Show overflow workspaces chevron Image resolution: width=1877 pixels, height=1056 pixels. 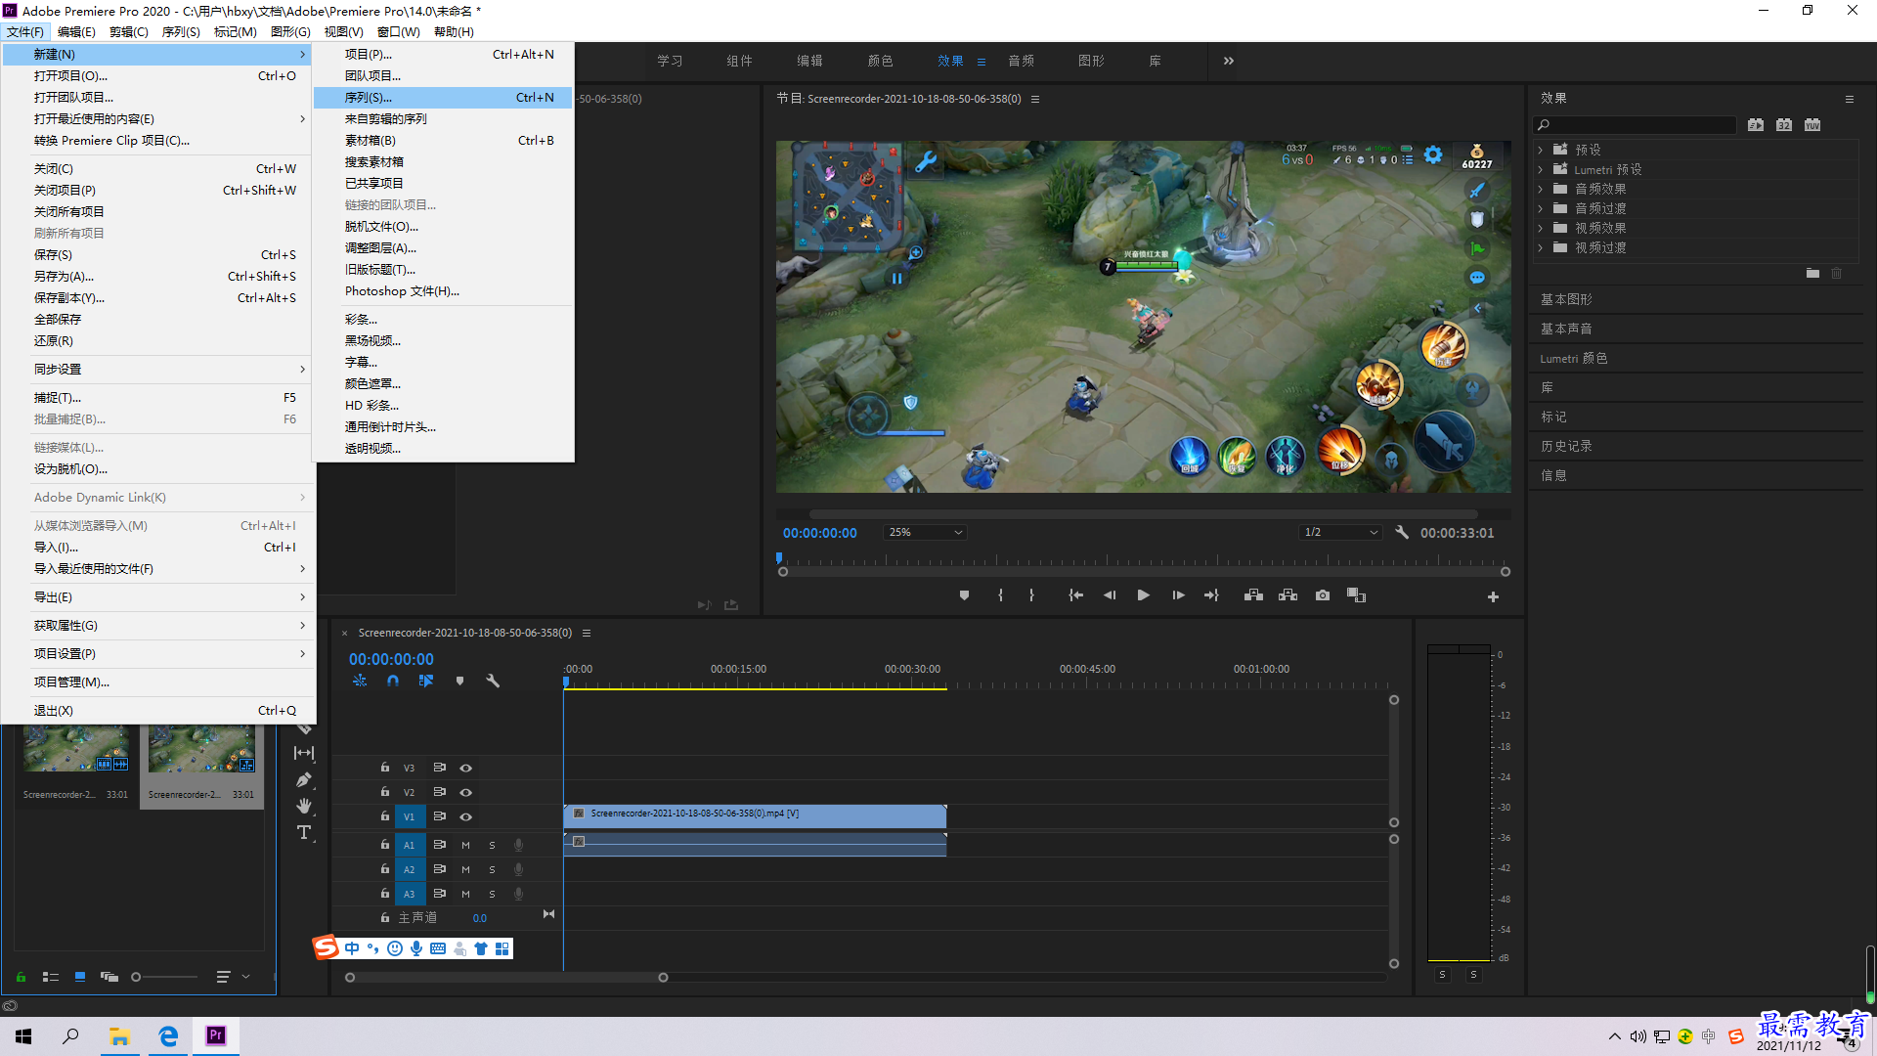tap(1229, 61)
